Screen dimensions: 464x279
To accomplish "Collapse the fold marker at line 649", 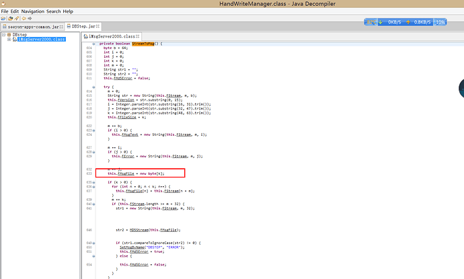I will click(93, 243).
